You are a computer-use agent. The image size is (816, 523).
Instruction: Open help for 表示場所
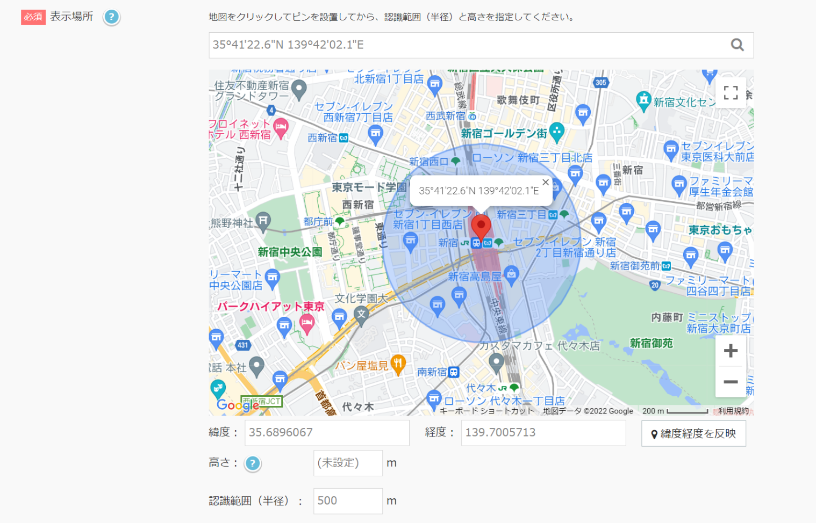click(111, 17)
